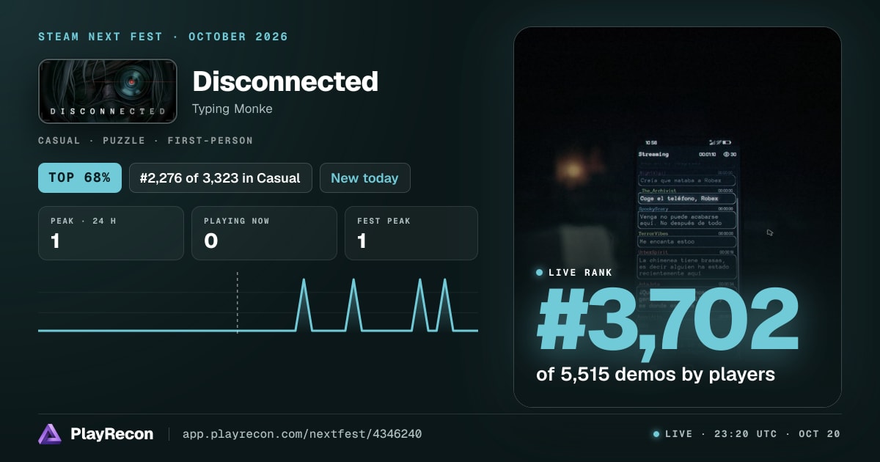This screenshot has width=880, height=462.
Task: Click the PlayRecon purple triangle logo
Action: (x=50, y=434)
